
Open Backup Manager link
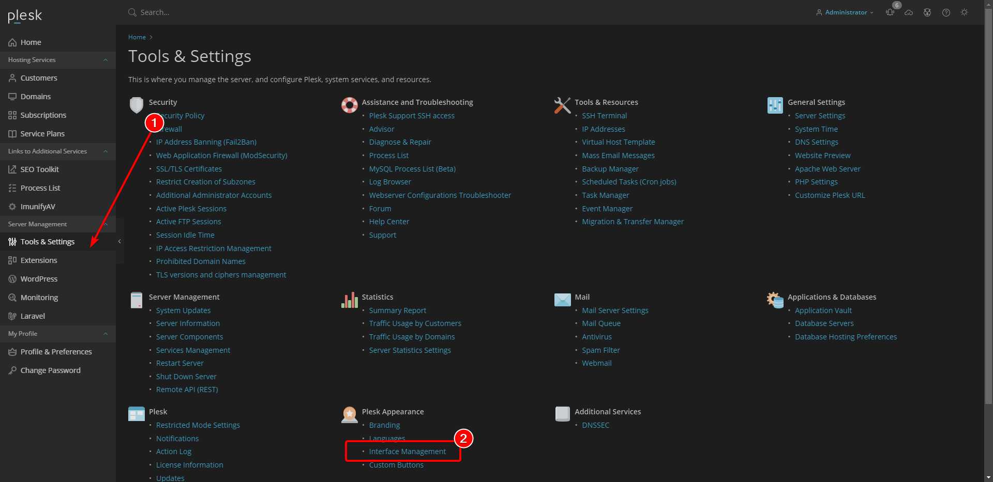610,169
